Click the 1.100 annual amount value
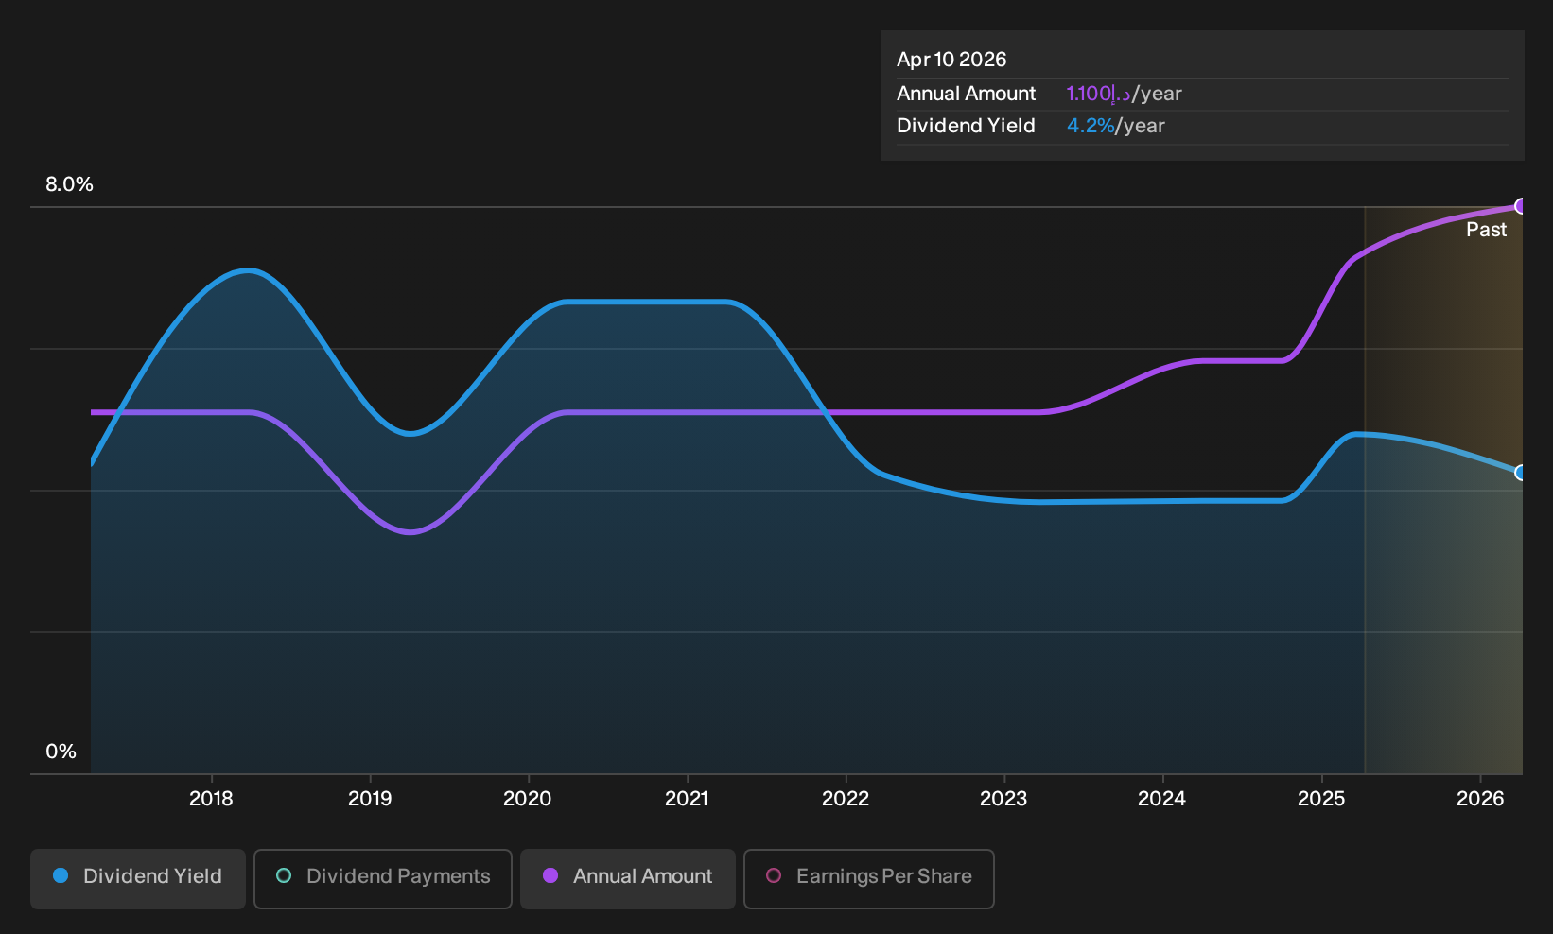The image size is (1553, 934). click(1098, 94)
